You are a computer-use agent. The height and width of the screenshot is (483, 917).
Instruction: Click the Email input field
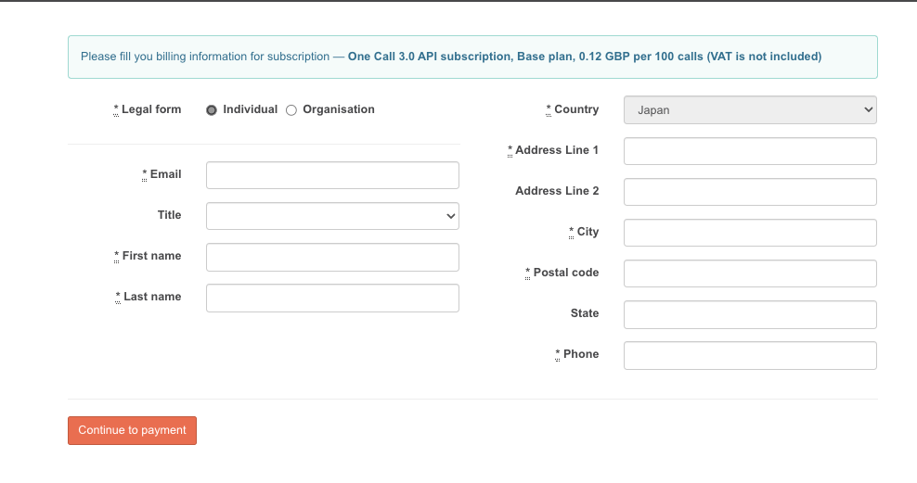click(x=332, y=175)
